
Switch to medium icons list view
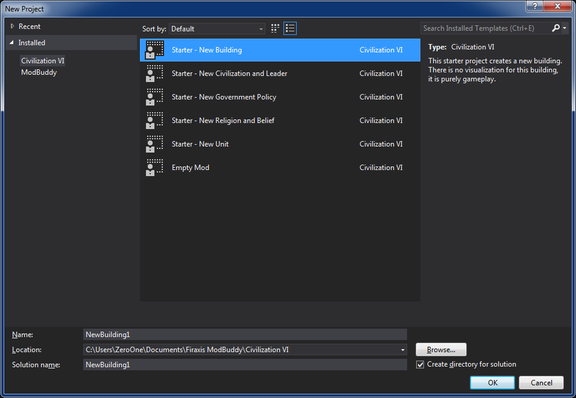pos(290,28)
